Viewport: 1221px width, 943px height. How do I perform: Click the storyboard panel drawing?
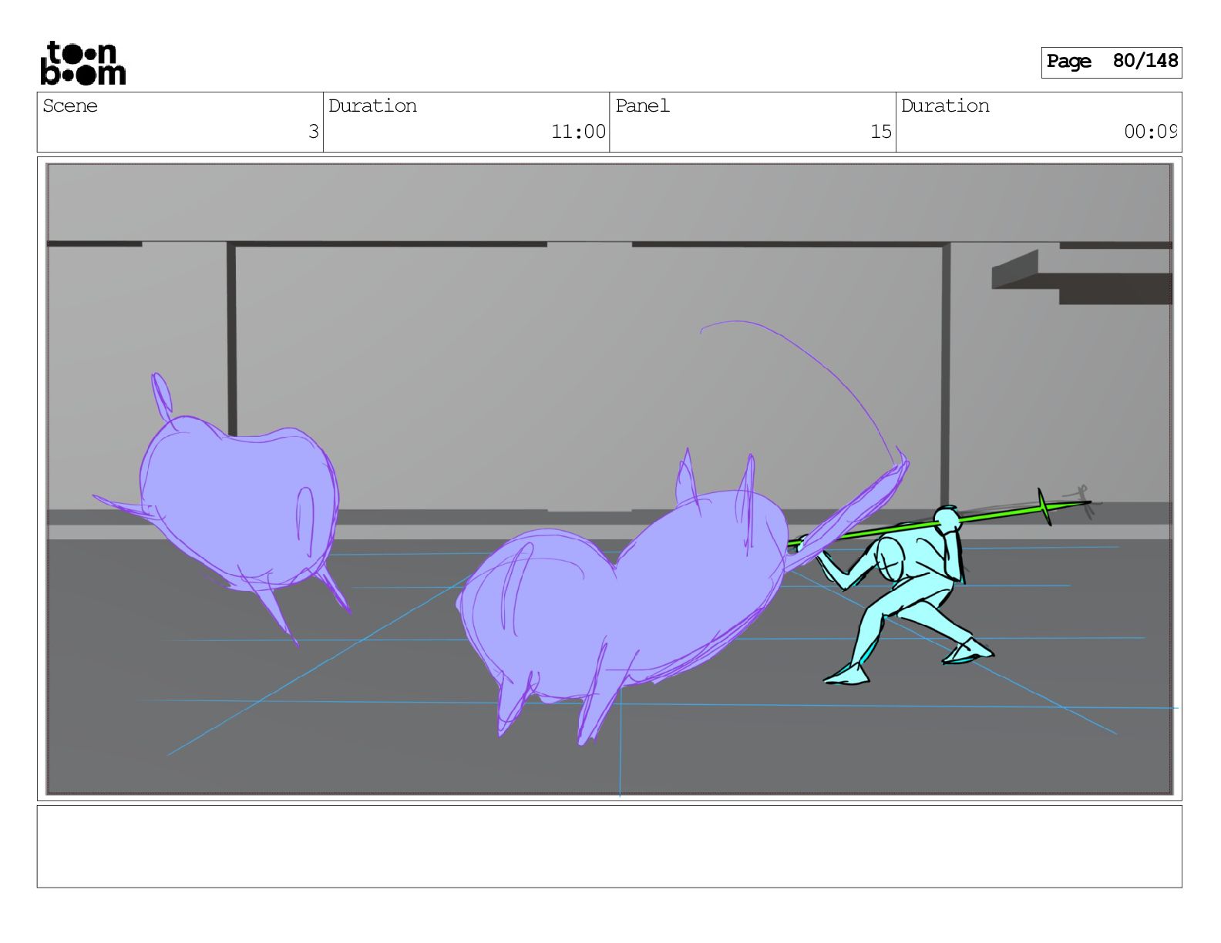[610, 478]
